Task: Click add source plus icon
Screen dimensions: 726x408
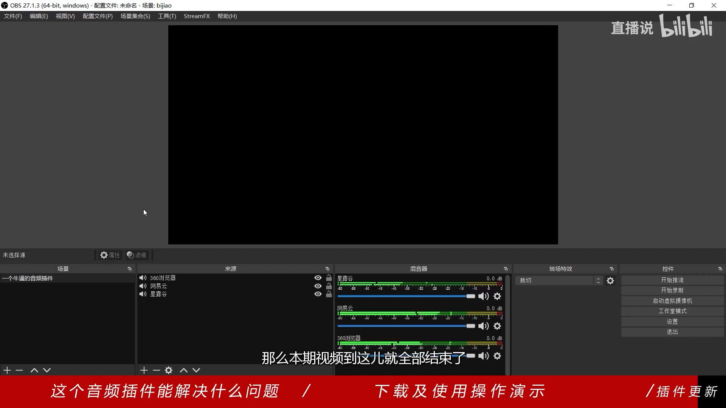Action: tap(144, 370)
